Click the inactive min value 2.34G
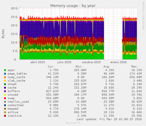Screen dimensions: 146x126 click(x=82, y=116)
